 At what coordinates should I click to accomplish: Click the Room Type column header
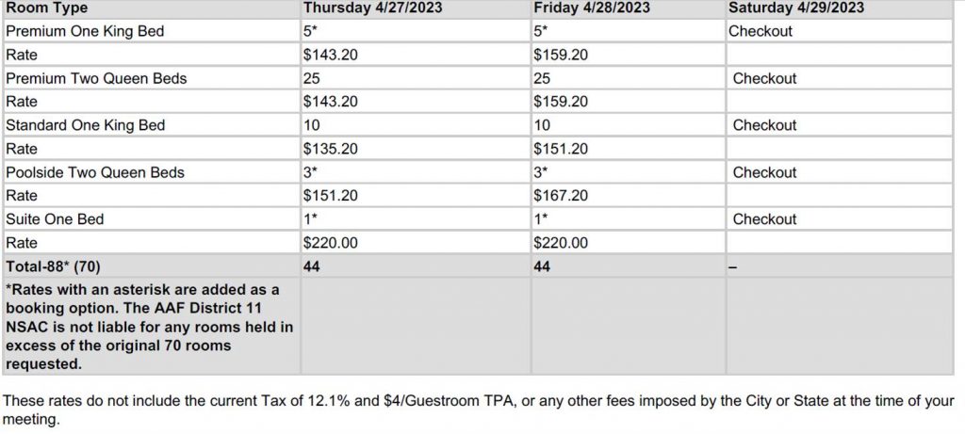point(152,8)
